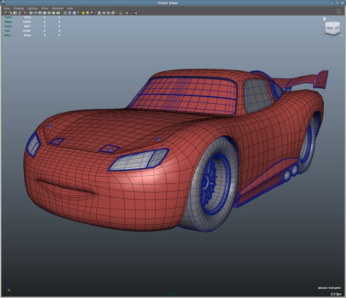346x298 pixels.
Task: Switch to wireframe cube display
Action: click(65, 13)
